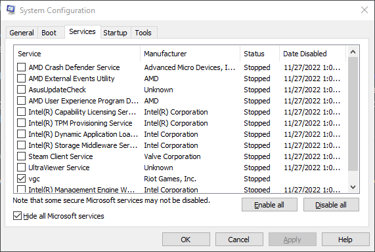The width and height of the screenshot is (375, 252).
Task: Toggle Hide all Microsoft services checkbox
Action: coord(17,216)
